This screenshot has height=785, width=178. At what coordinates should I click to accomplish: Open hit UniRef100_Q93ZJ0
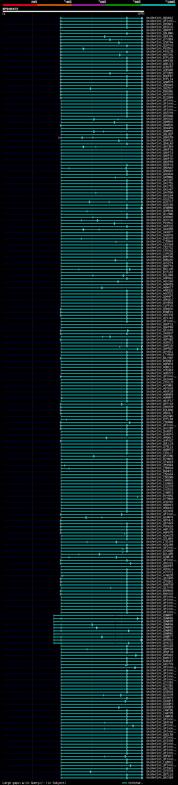click(160, 27)
